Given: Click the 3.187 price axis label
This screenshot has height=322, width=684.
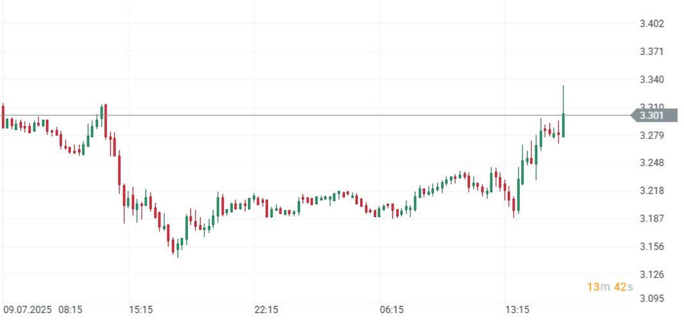Looking at the screenshot, I should click(651, 219).
